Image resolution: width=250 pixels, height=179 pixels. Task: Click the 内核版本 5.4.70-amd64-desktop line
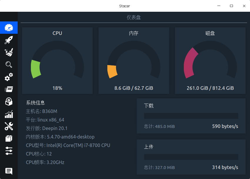[60, 137]
